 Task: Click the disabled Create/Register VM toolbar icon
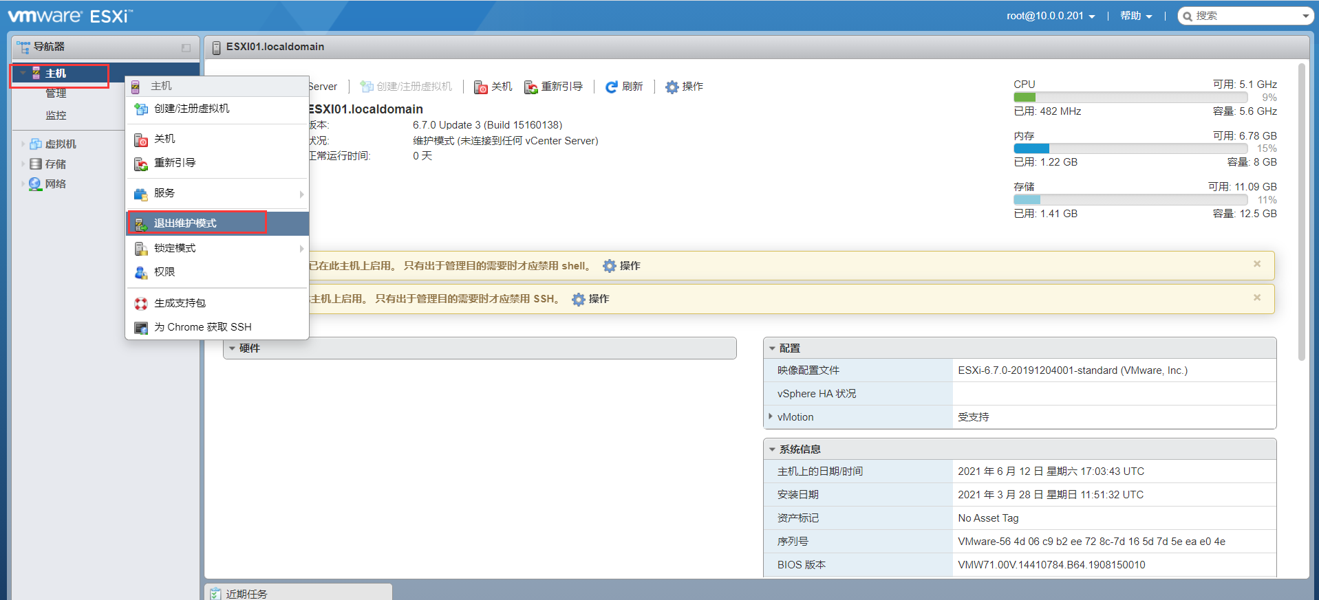point(367,87)
